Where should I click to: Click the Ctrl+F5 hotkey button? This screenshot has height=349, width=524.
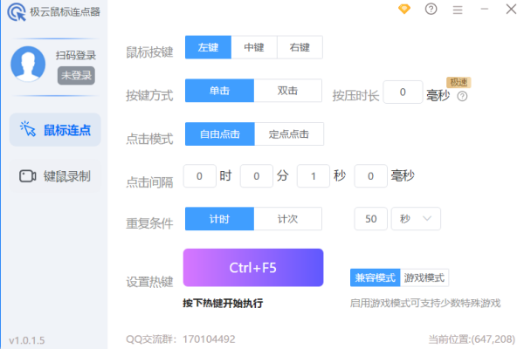click(252, 268)
